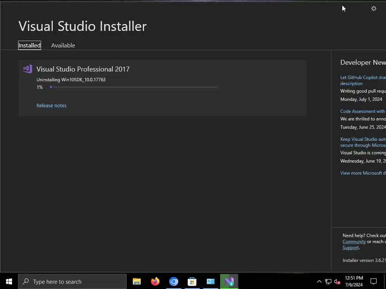The width and height of the screenshot is (386, 289).
Task: Switch to the Available tab
Action: 63,45
